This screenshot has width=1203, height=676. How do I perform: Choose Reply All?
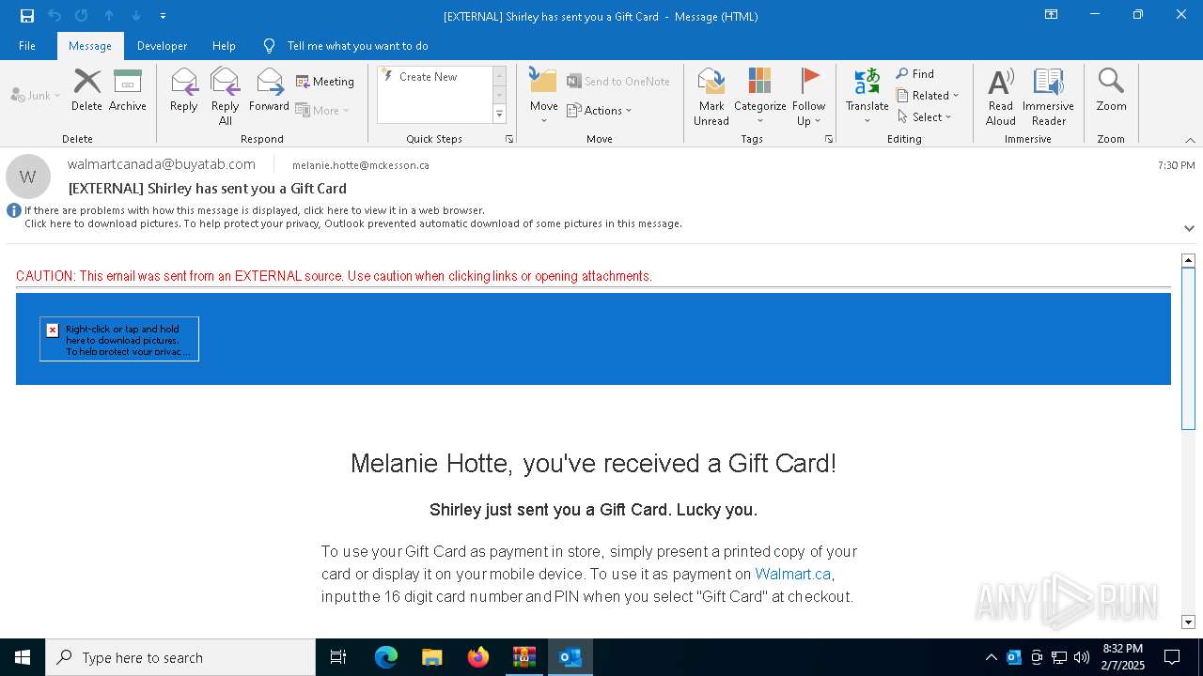coord(226,96)
